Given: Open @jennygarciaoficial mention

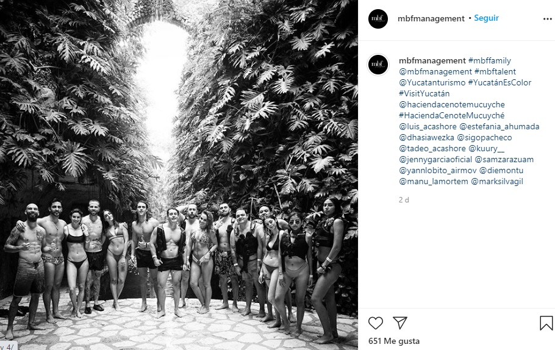Looking at the screenshot, I should click(x=435, y=159).
